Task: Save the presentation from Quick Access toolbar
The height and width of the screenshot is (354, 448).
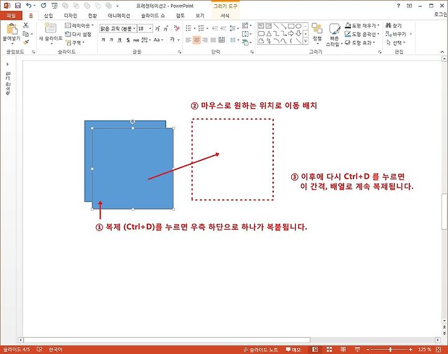Action: pos(17,6)
